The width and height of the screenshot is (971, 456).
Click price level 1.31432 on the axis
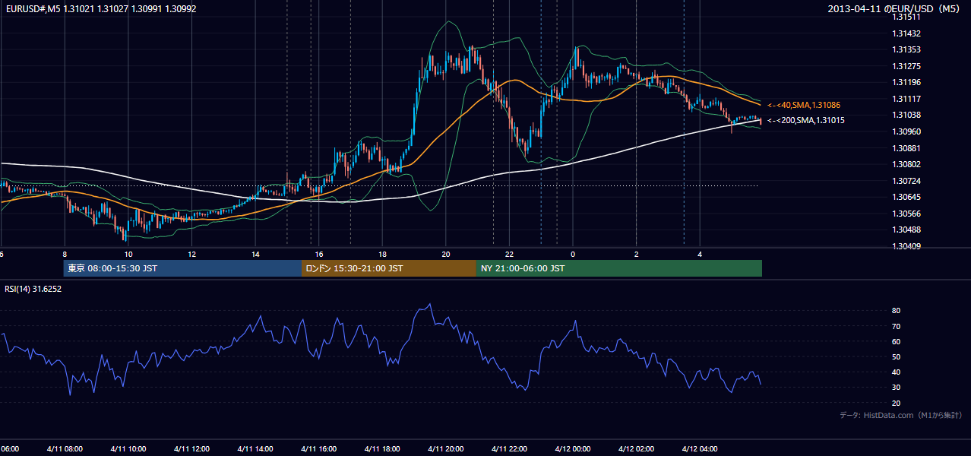click(906, 33)
